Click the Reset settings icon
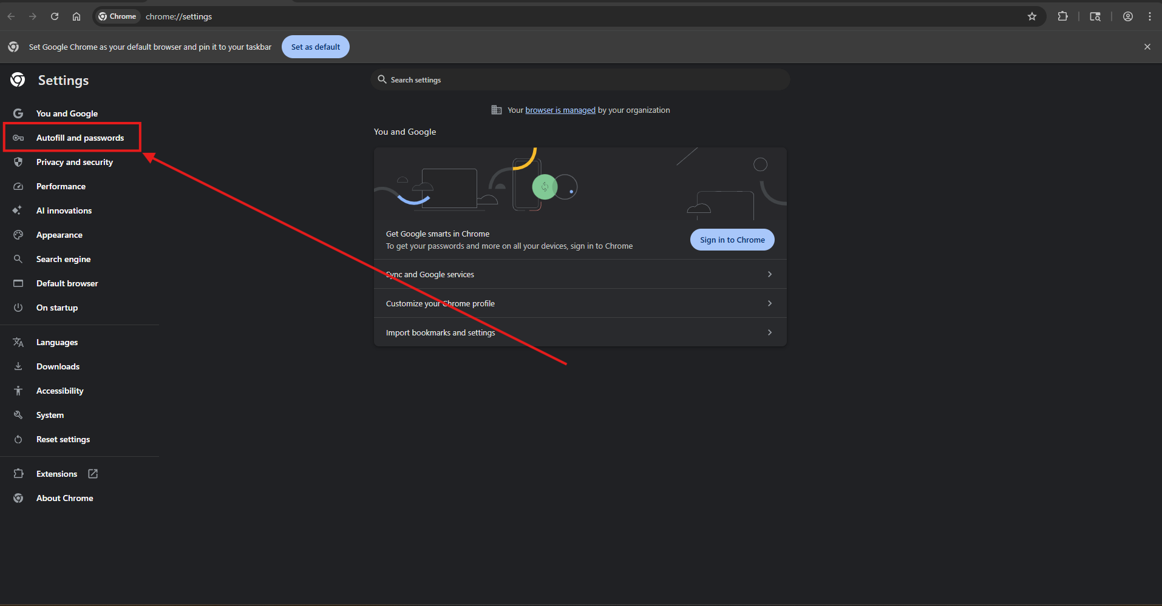Image resolution: width=1162 pixels, height=606 pixels. (18, 439)
